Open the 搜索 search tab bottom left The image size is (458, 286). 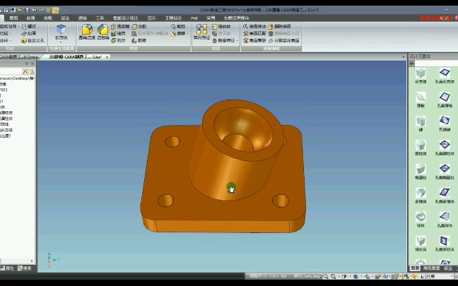25,268
